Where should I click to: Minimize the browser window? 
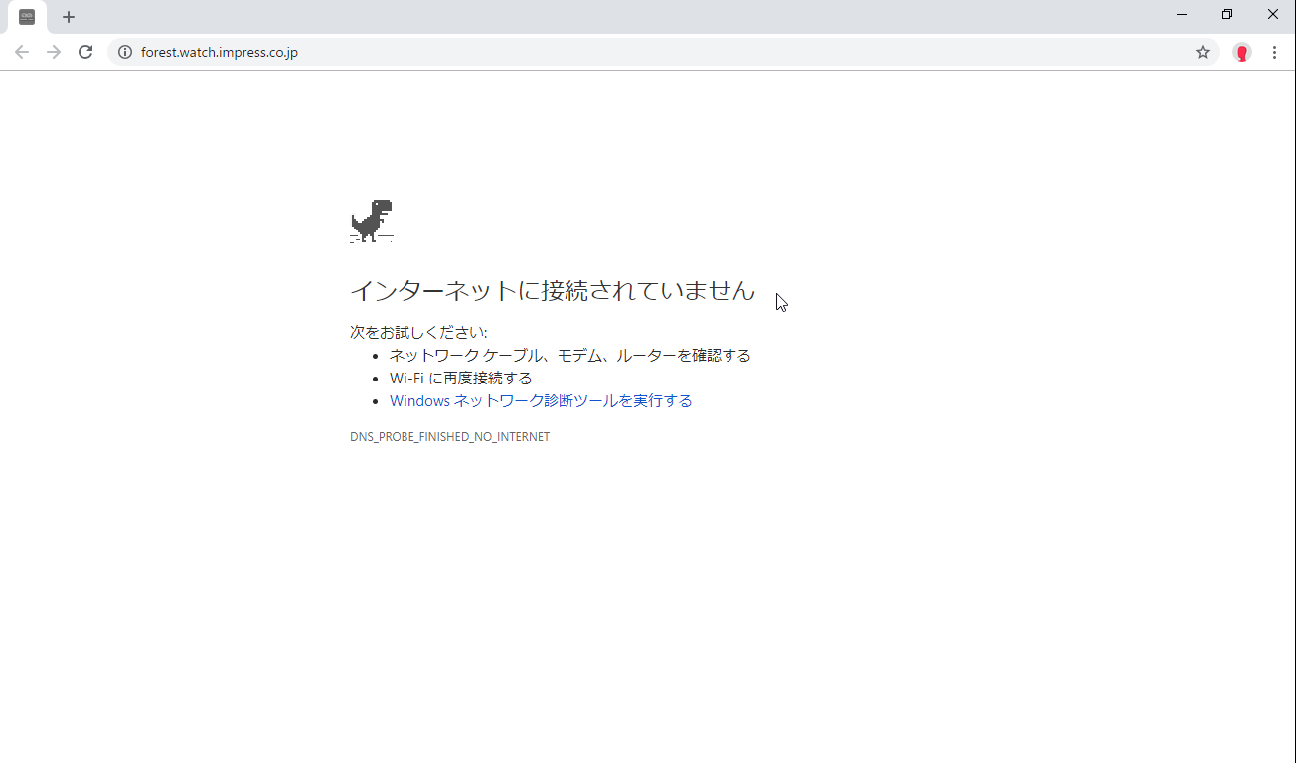tap(1181, 14)
